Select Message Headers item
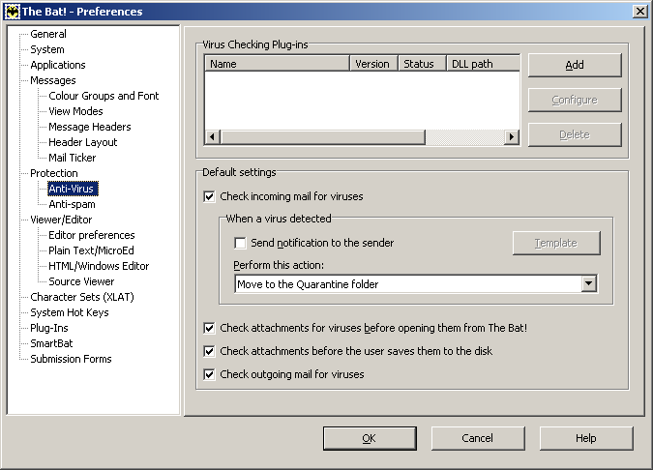The height and width of the screenshot is (470, 653). pos(90,127)
